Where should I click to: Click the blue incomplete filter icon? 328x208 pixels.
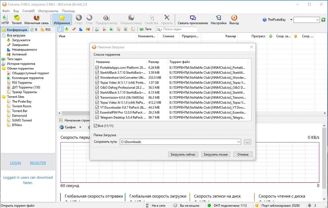click(81, 29)
